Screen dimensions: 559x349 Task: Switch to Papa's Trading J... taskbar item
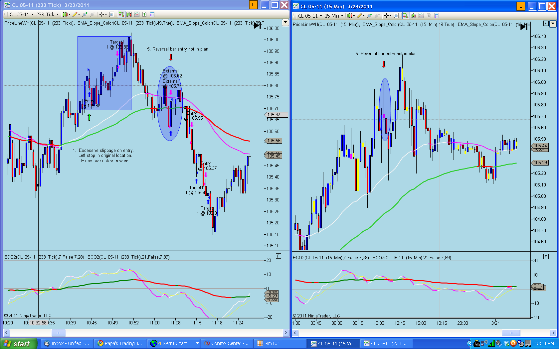click(120, 343)
